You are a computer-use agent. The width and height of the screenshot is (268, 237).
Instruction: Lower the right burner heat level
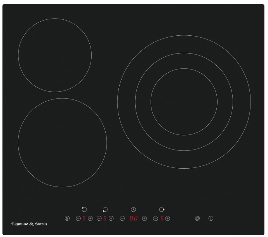[156, 219]
